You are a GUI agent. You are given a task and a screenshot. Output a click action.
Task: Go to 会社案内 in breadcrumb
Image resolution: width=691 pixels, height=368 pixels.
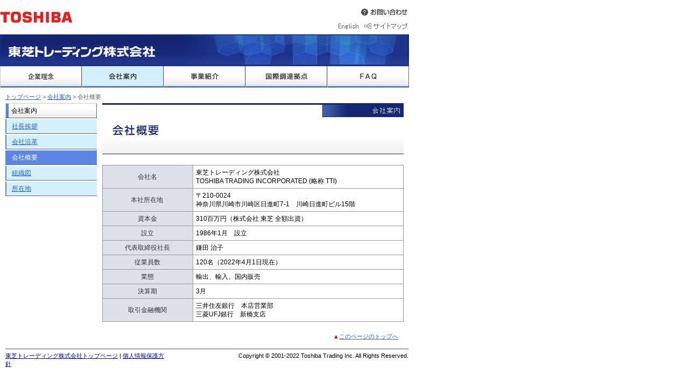click(x=59, y=97)
